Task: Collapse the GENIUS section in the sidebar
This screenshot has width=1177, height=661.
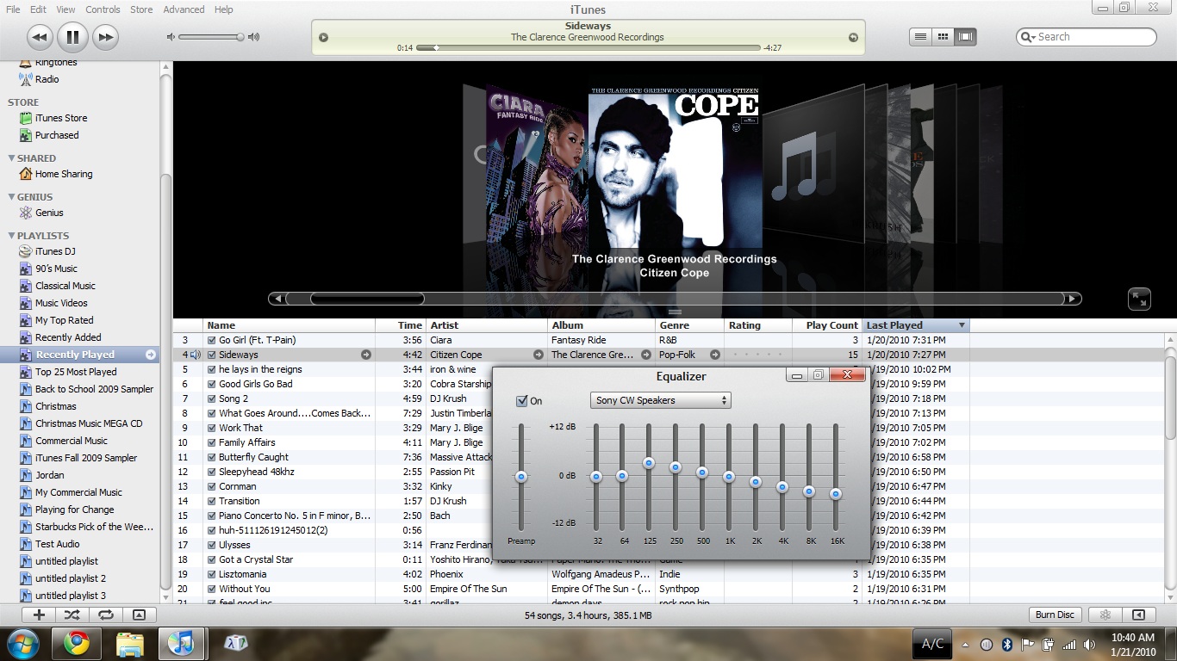Action: [x=10, y=197]
